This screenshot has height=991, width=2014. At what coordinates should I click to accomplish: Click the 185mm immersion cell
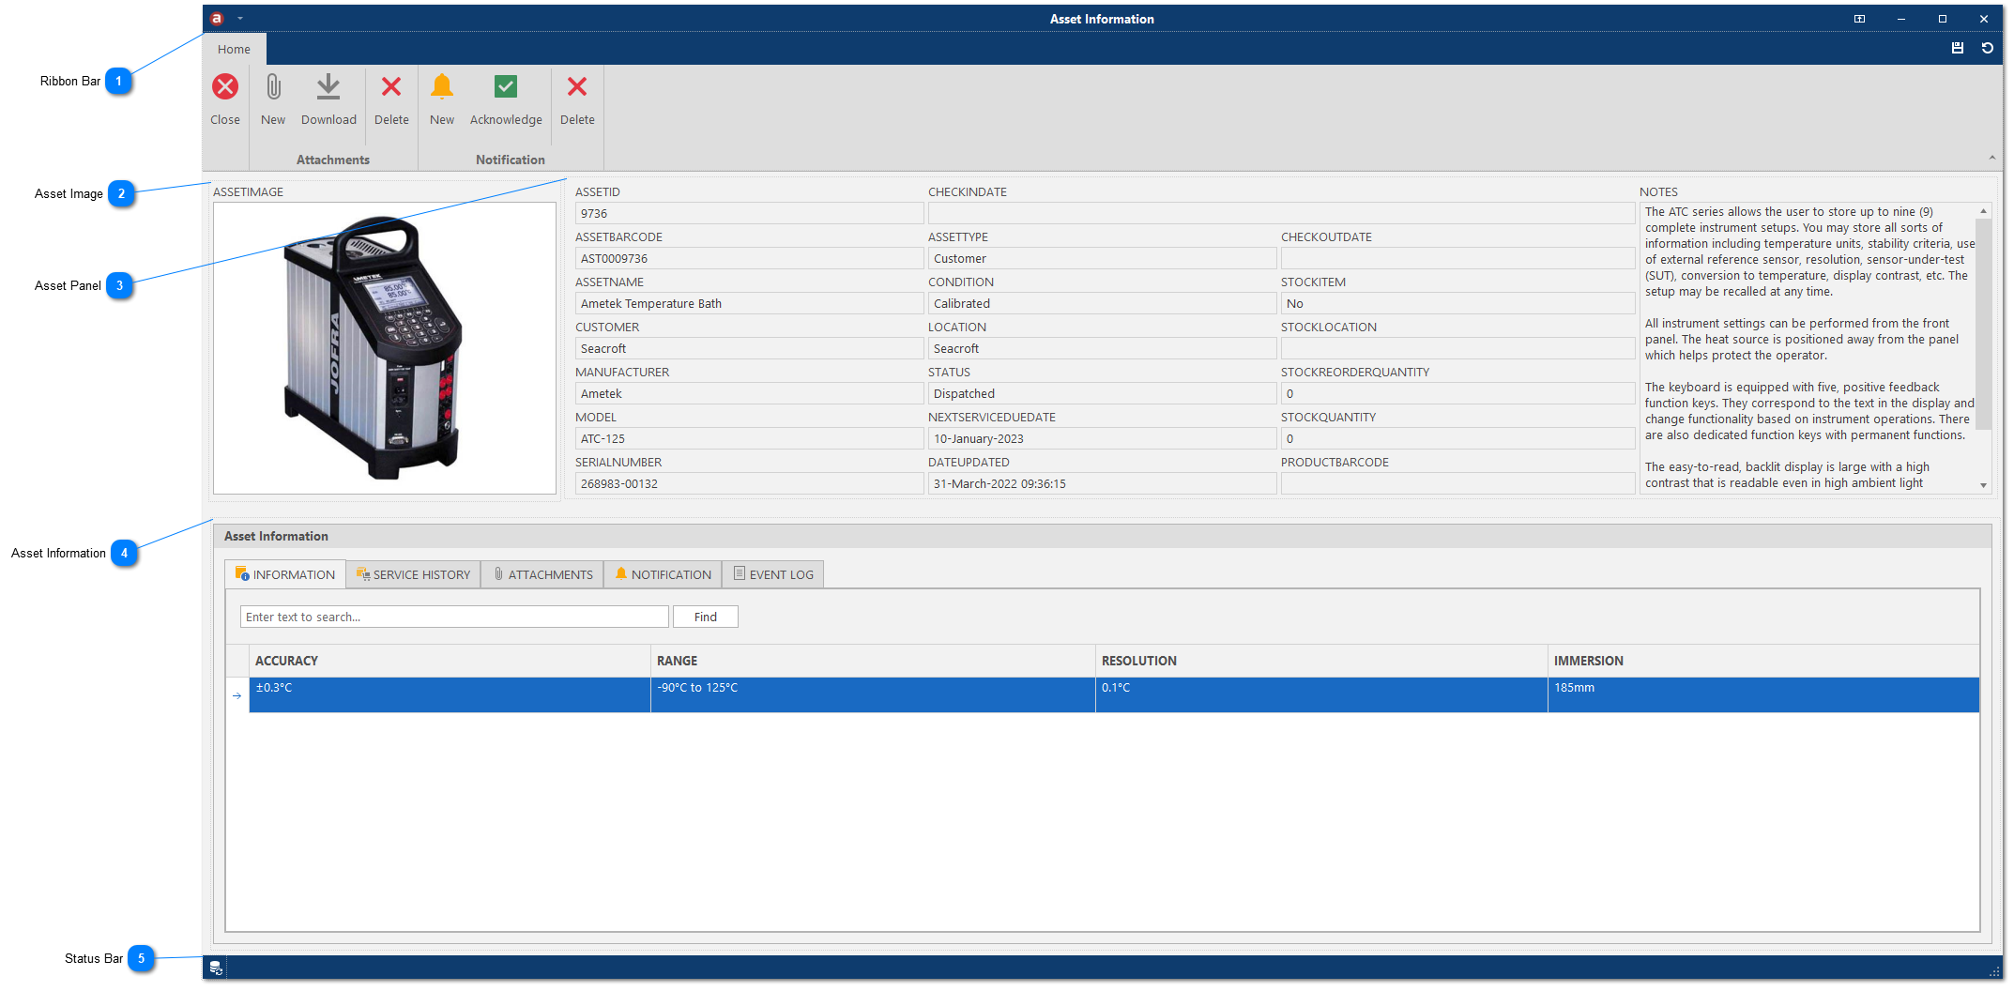[1763, 695]
